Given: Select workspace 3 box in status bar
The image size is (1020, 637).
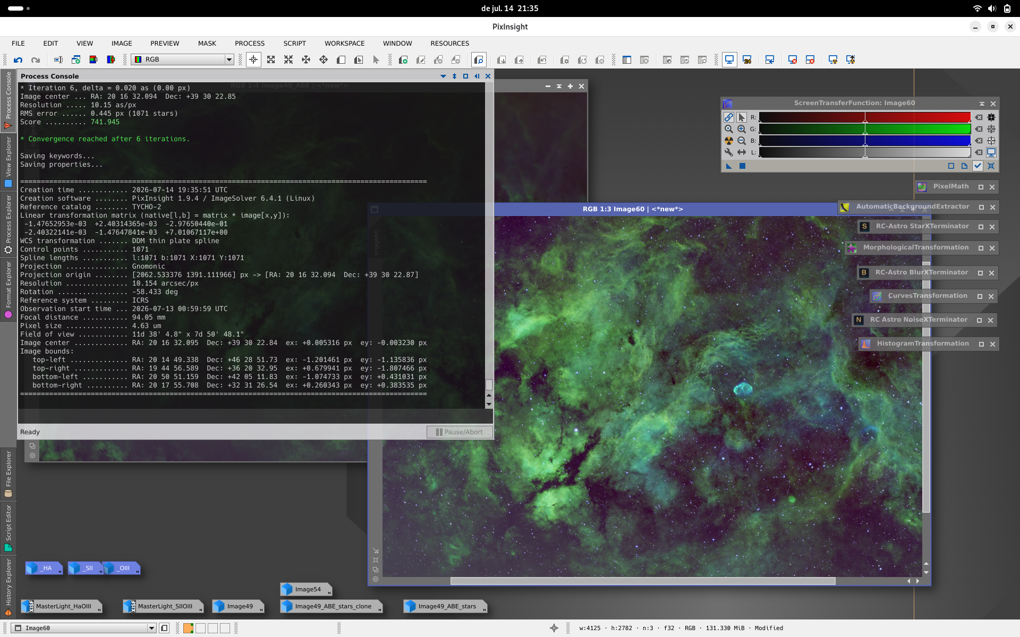Looking at the screenshot, I should [212, 629].
